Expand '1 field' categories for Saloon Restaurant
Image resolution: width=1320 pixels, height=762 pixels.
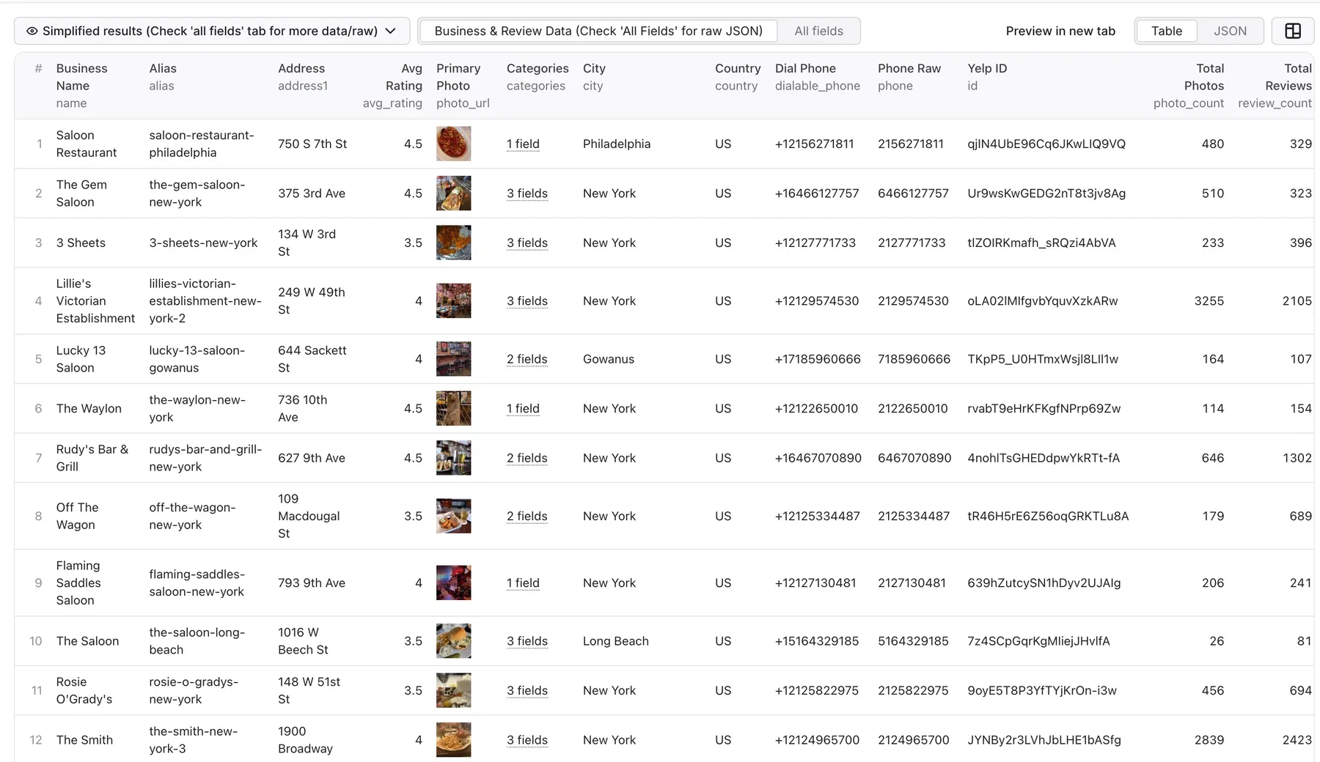click(x=523, y=144)
